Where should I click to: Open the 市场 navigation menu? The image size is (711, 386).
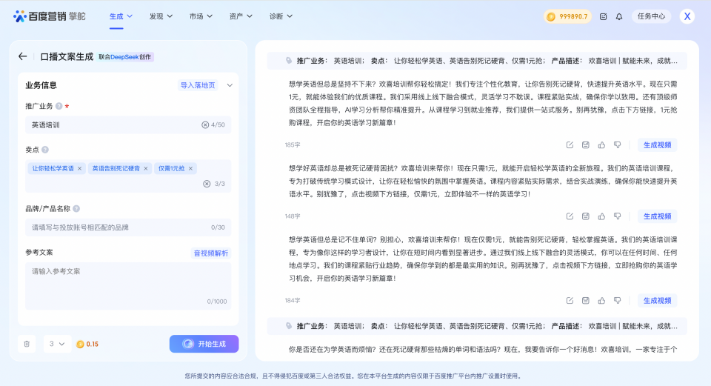tap(200, 16)
